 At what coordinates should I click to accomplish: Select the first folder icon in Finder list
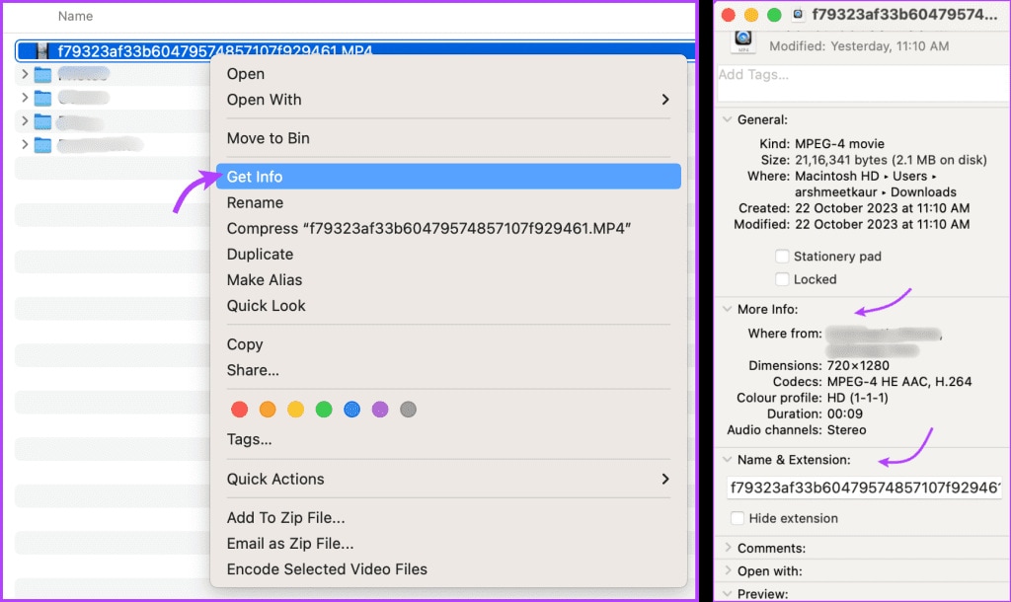tap(42, 75)
